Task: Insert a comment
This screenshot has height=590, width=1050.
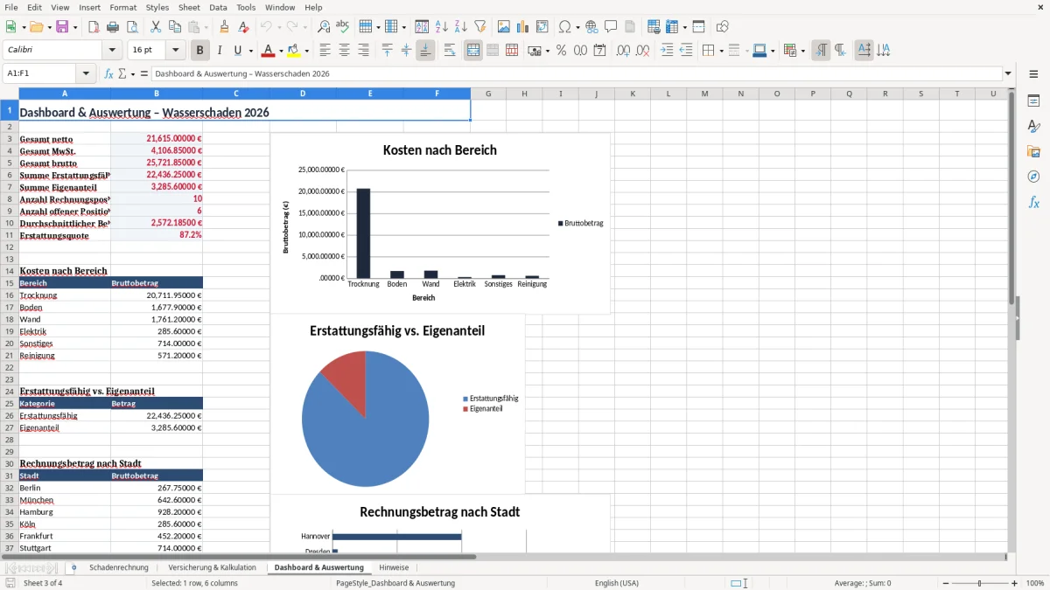Action: click(611, 27)
